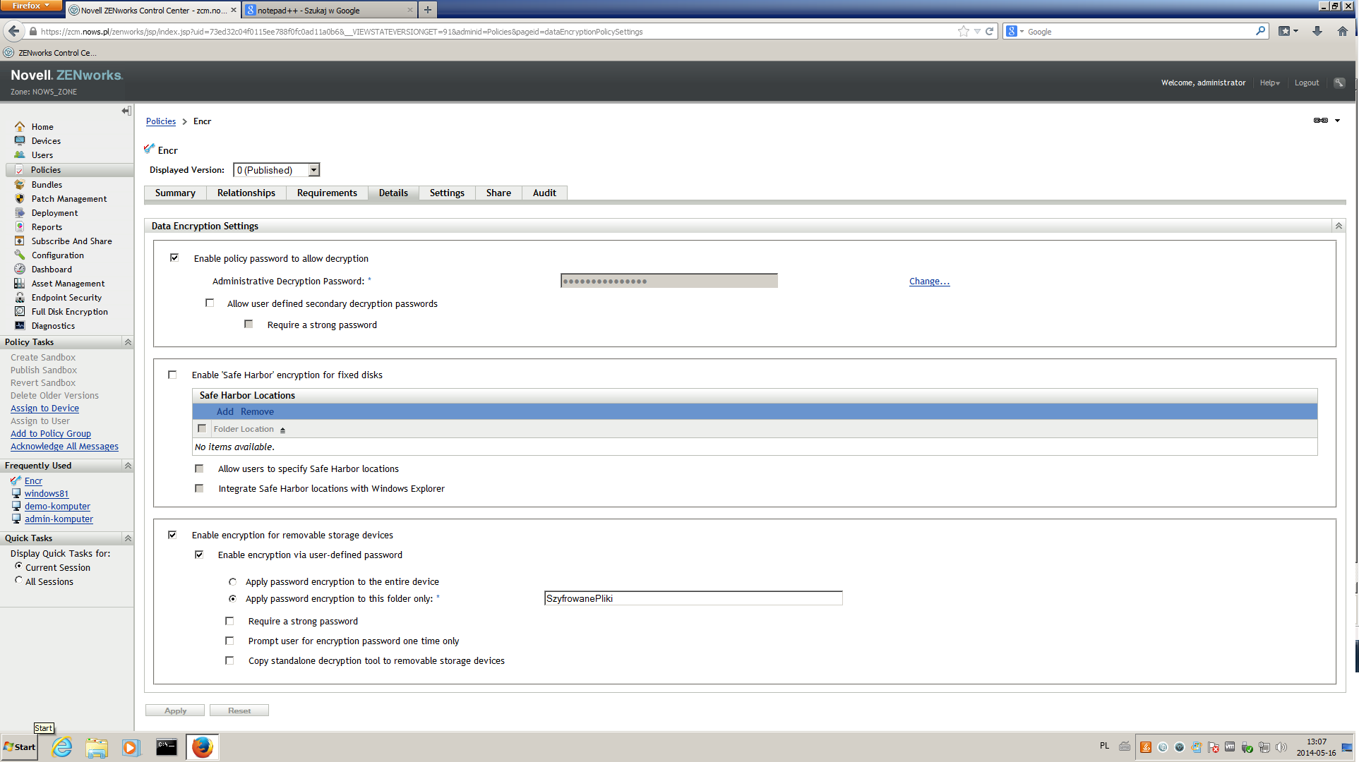1359x762 pixels.
Task: Go back with browser back arrow
Action: pos(14,31)
